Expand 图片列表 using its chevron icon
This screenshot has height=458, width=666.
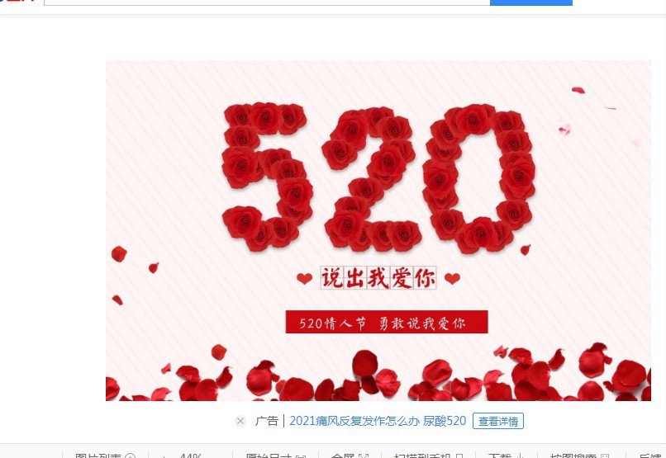[131, 456]
